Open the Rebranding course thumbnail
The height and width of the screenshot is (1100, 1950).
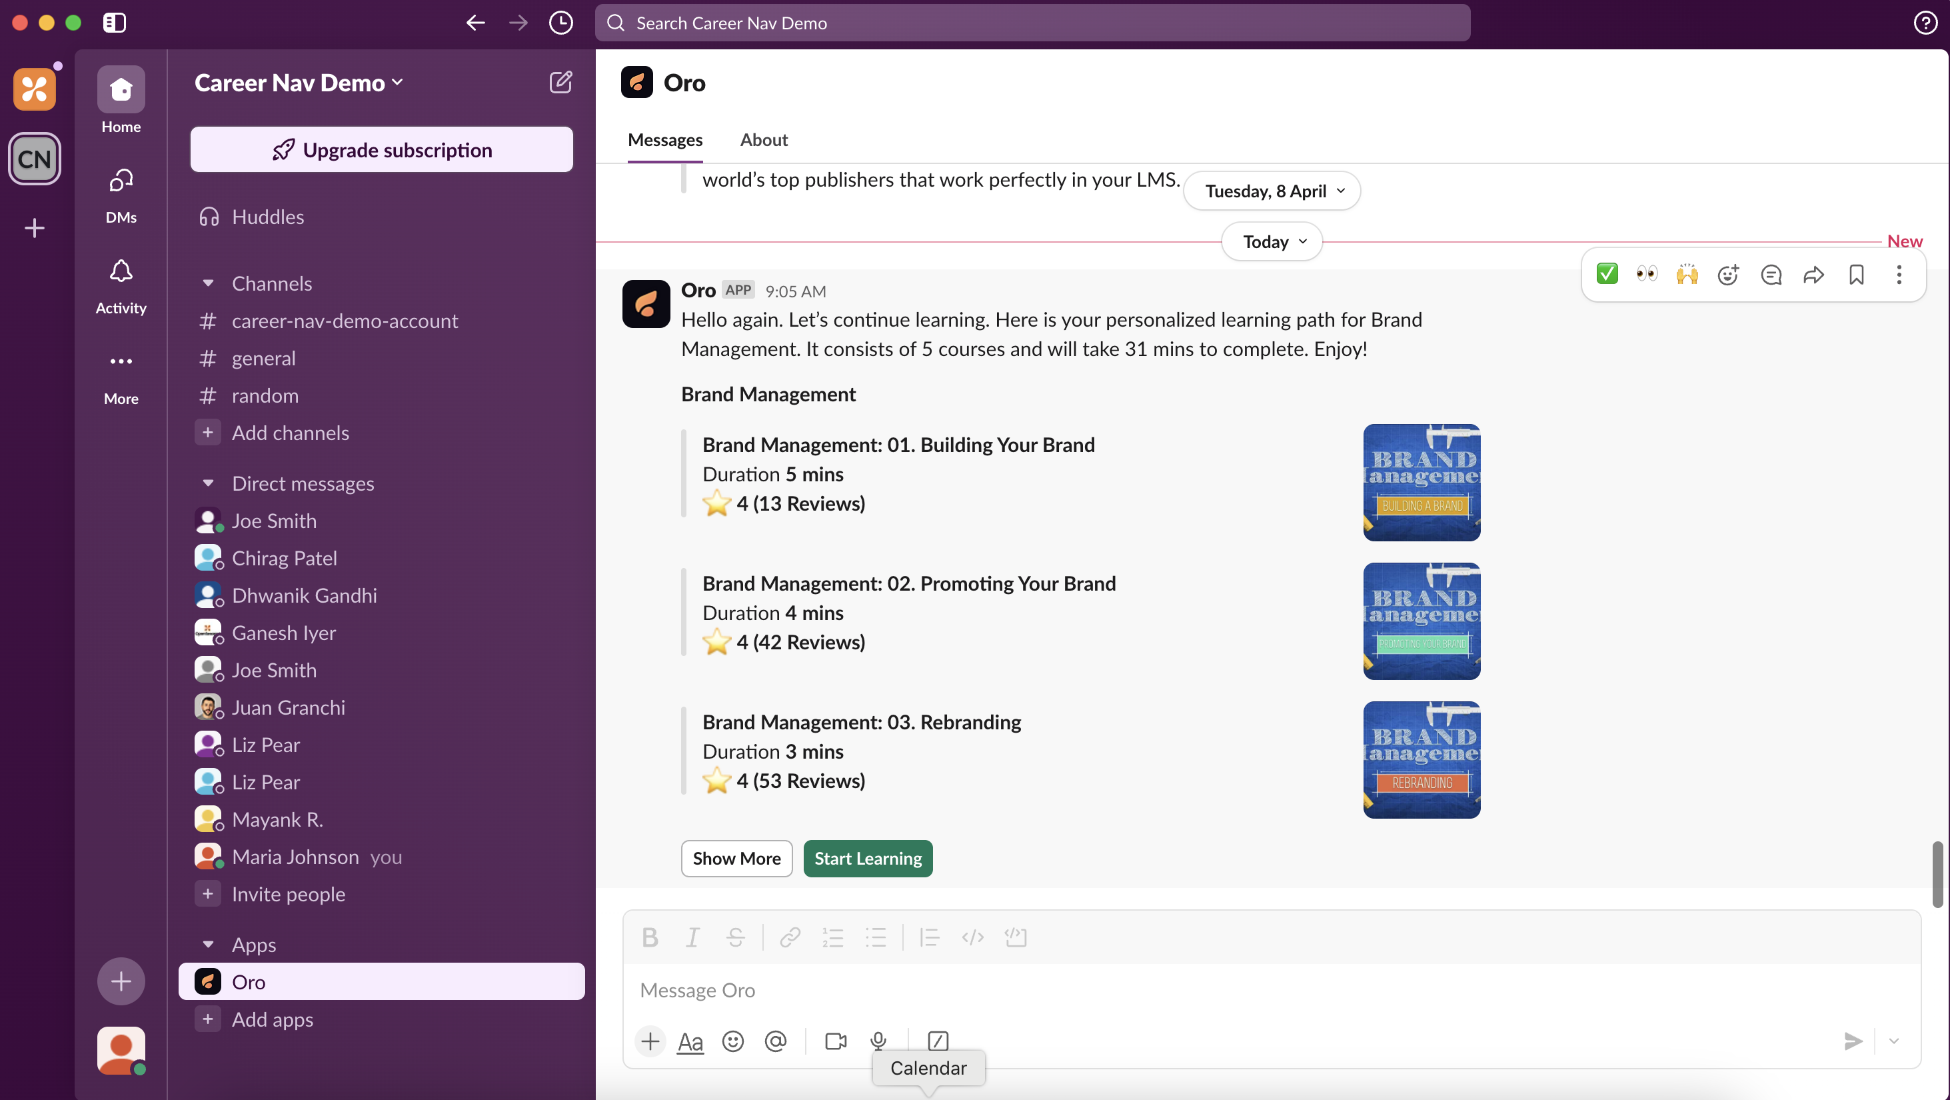[1422, 759]
